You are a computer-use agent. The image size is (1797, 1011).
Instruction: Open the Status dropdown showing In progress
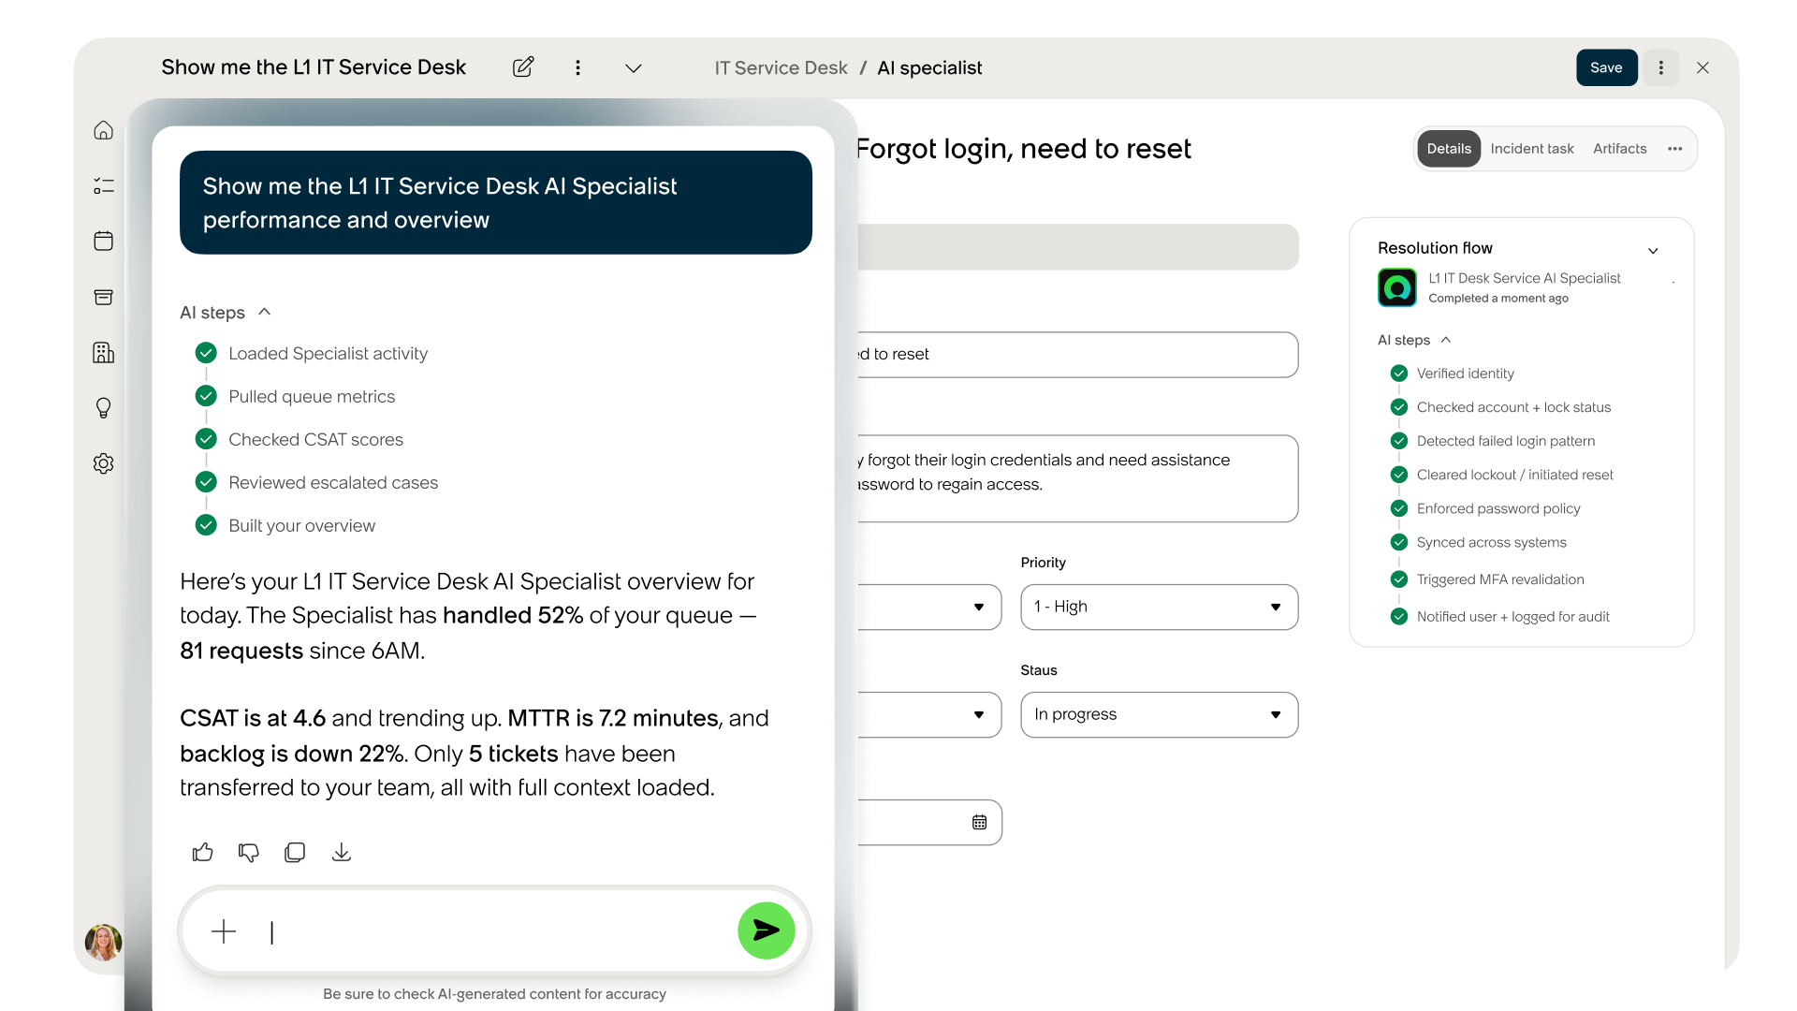(x=1160, y=714)
